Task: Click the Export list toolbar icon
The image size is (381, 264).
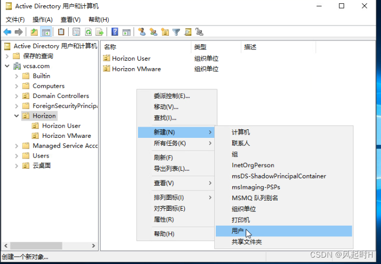Action: click(100, 32)
